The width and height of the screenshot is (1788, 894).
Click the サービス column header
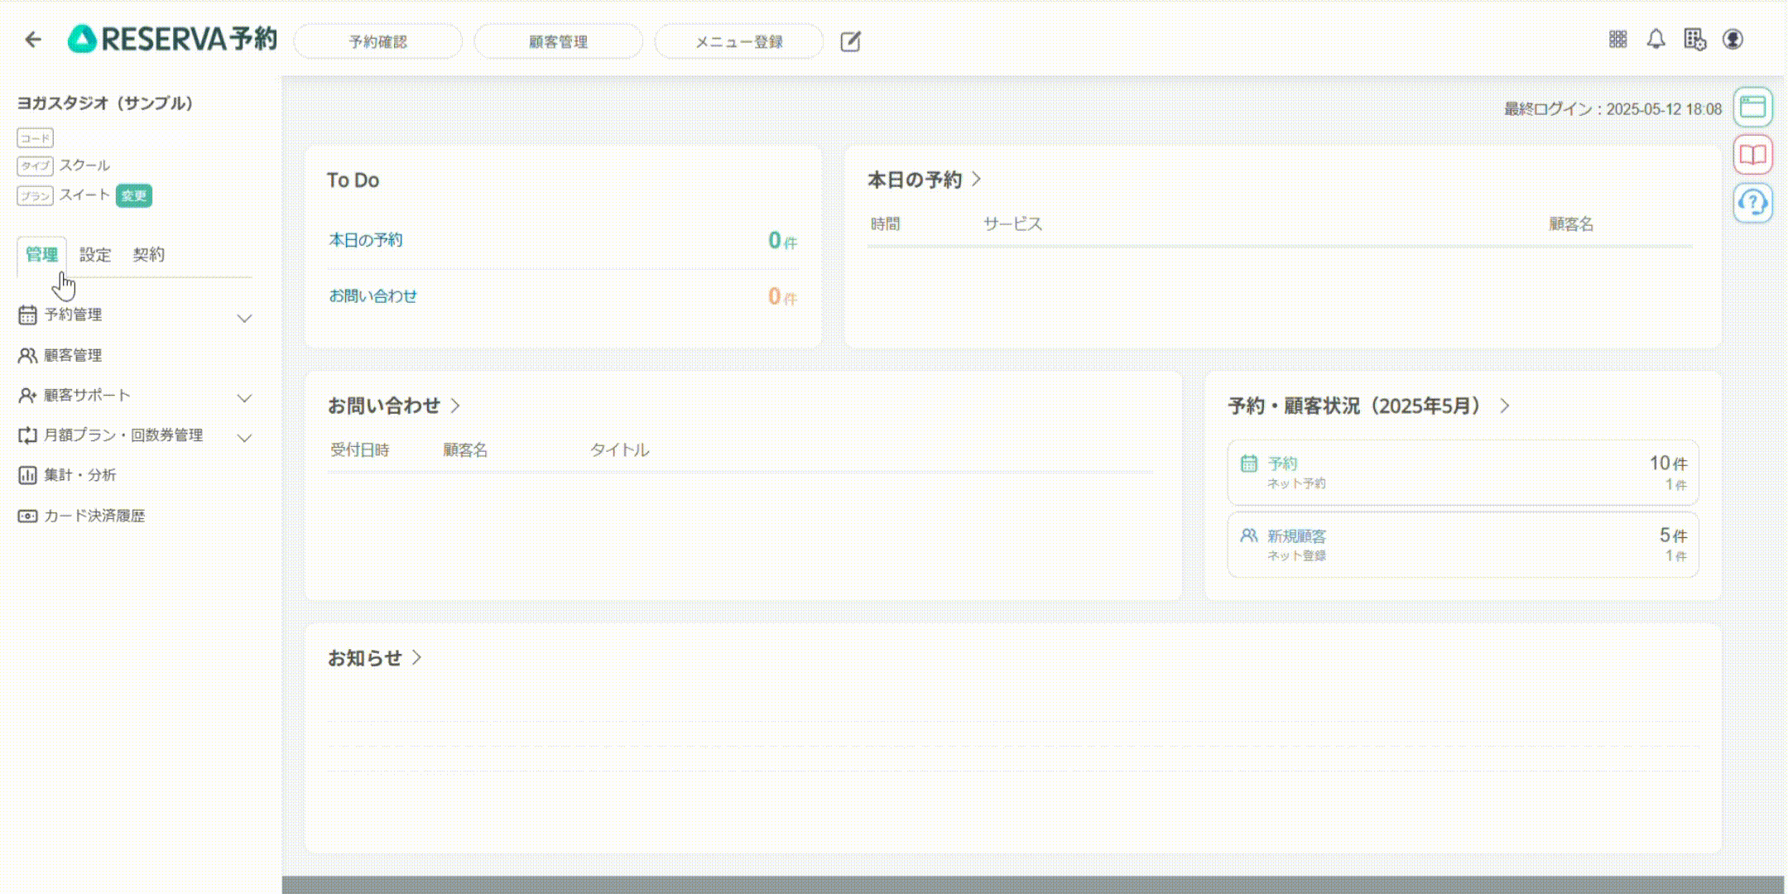pyautogui.click(x=1012, y=223)
